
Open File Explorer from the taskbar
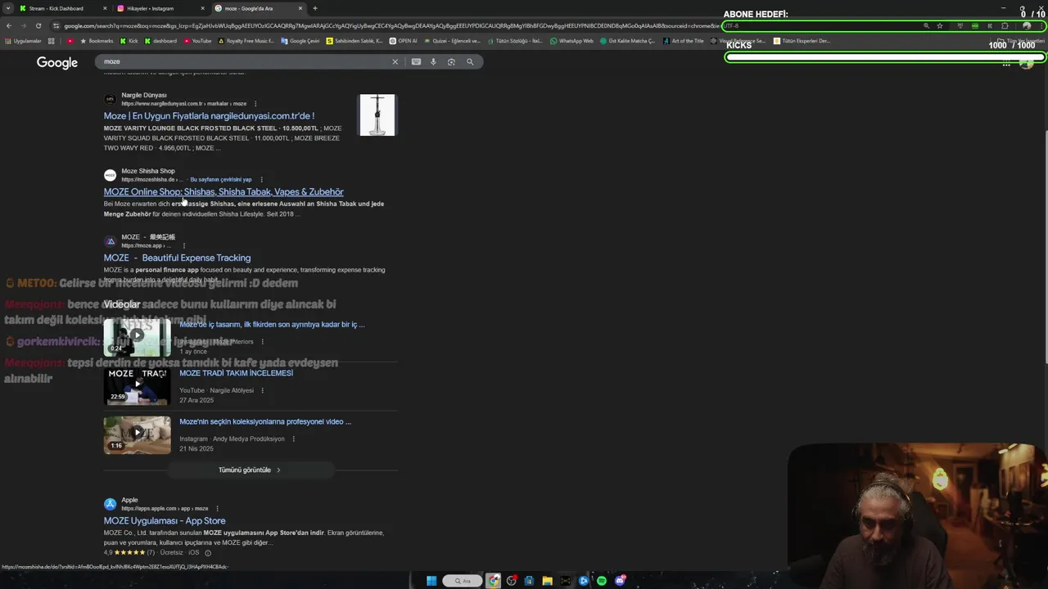547,581
